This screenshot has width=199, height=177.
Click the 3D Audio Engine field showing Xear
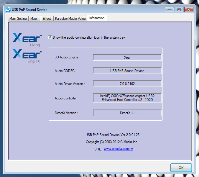pyautogui.click(x=127, y=58)
